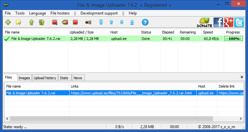Click the Donate money icon
Viewport: 248px width, 132px height.
(x=204, y=22)
